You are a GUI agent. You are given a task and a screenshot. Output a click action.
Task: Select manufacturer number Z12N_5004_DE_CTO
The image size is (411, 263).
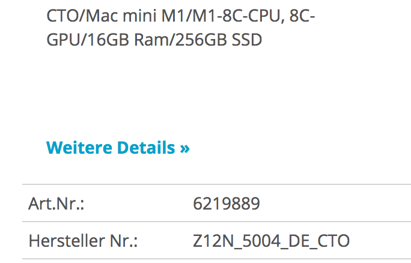(271, 241)
